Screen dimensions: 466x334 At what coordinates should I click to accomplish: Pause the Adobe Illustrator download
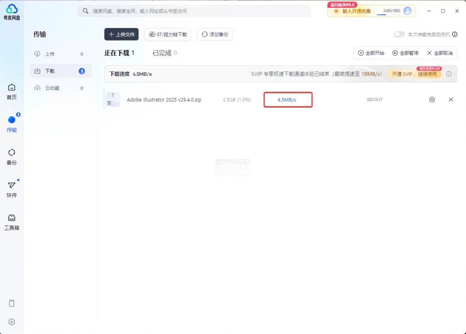(432, 100)
